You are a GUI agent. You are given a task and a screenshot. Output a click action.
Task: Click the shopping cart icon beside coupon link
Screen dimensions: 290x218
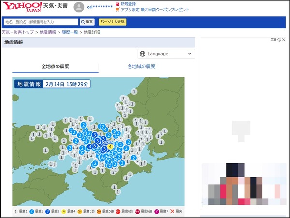(117, 10)
